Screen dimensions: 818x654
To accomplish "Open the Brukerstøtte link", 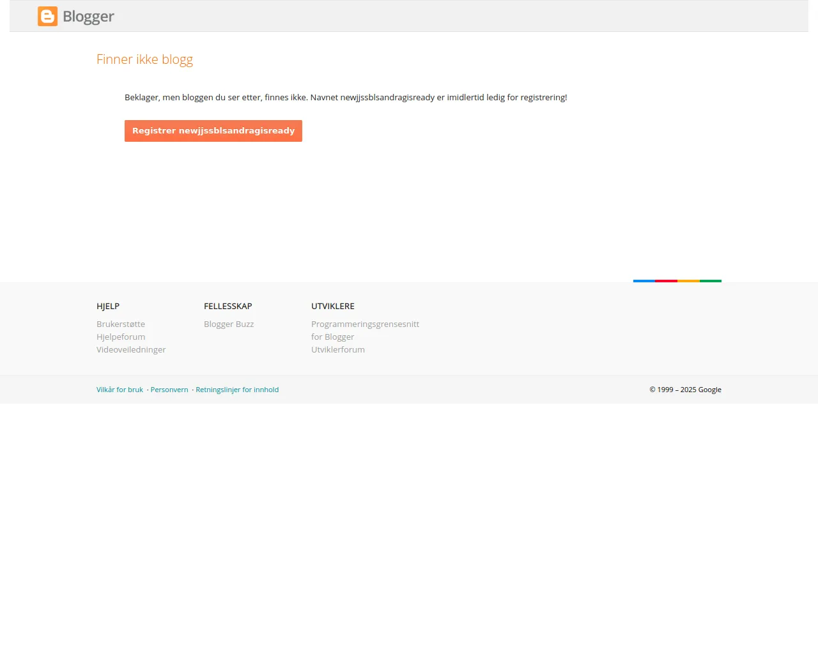I will point(121,324).
